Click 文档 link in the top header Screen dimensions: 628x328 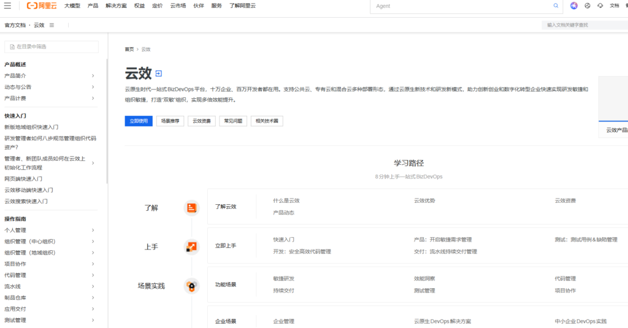click(x=615, y=6)
